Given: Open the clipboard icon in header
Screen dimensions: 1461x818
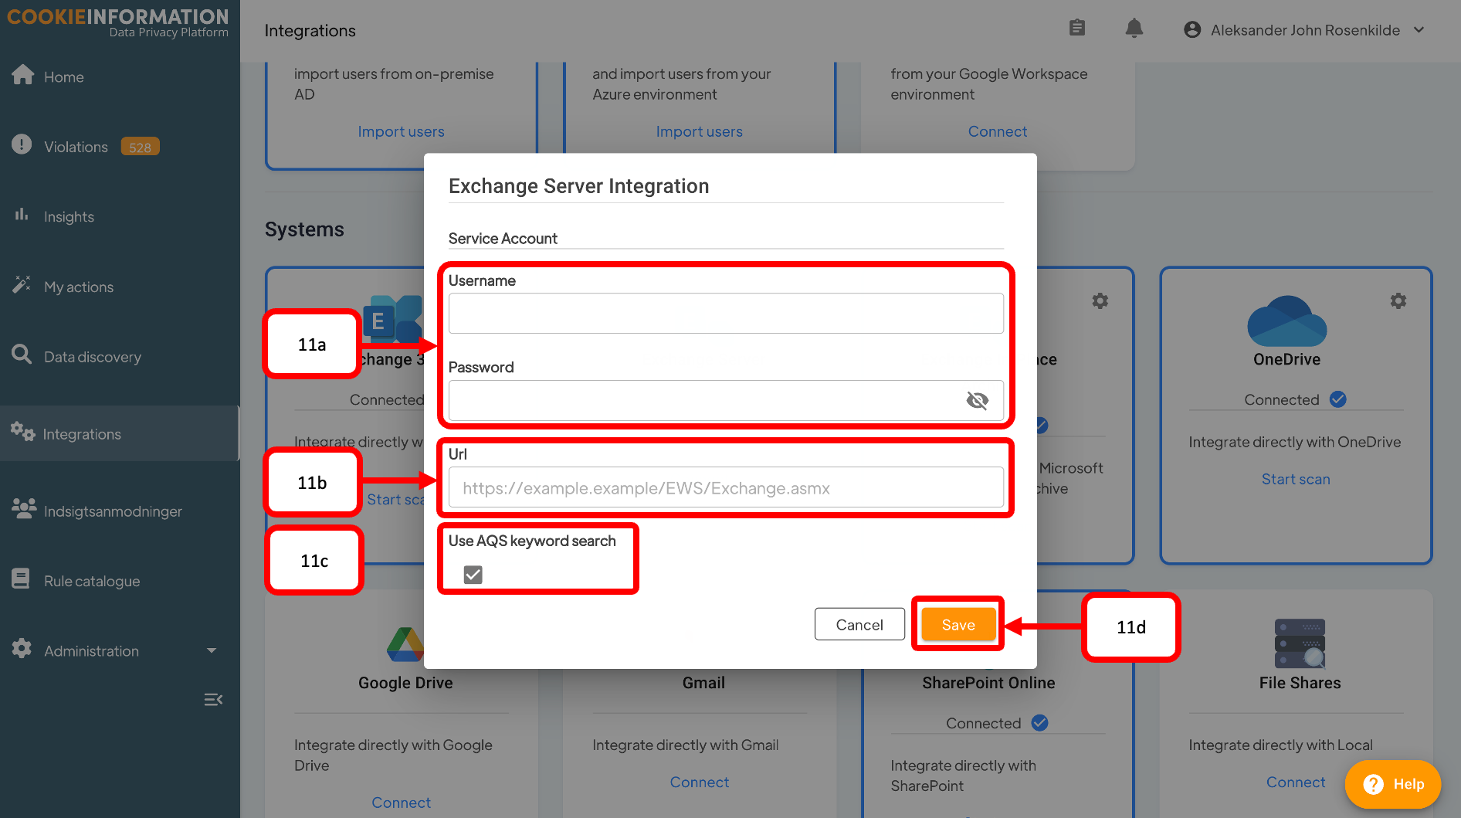Looking at the screenshot, I should coord(1077,29).
